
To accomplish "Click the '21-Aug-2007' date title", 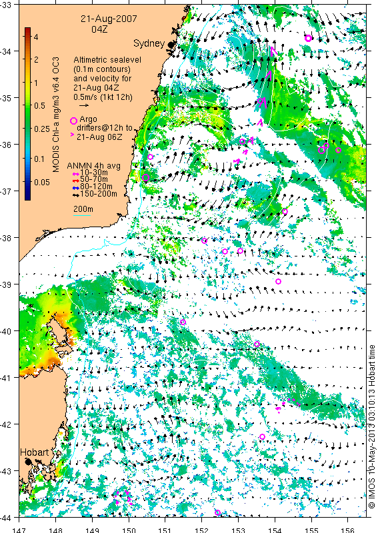I will [109, 19].
